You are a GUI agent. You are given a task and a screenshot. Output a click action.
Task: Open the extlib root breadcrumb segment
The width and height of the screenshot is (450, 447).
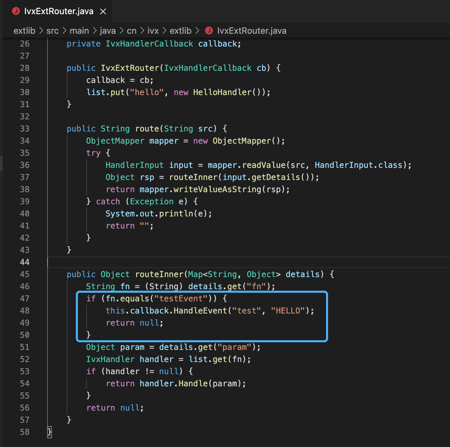(24, 31)
